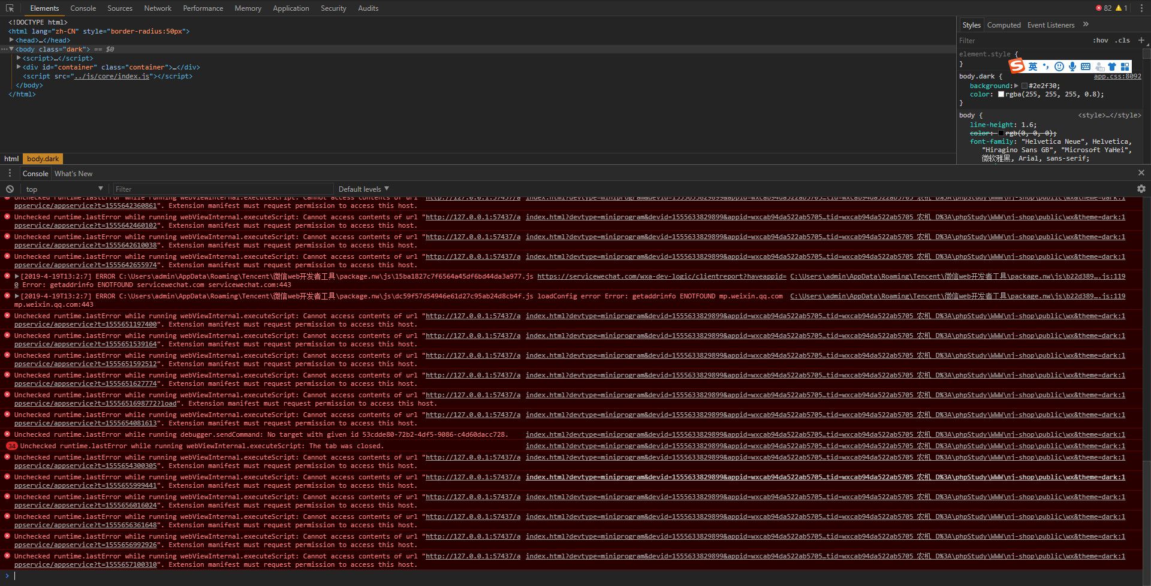Viewport: 1151px width, 586px height.
Task: Open DevTools more options menu
Action: coord(1142,8)
